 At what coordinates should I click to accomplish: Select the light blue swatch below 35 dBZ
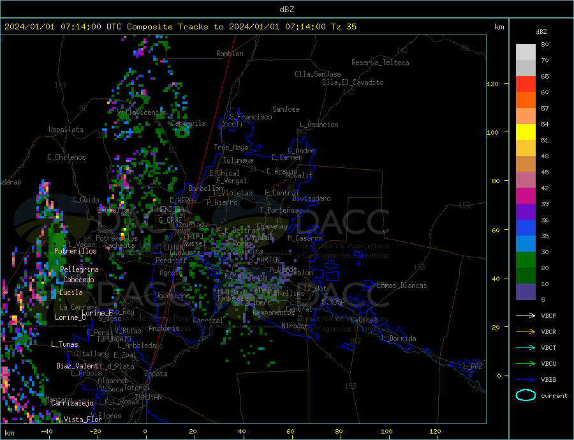[526, 244]
